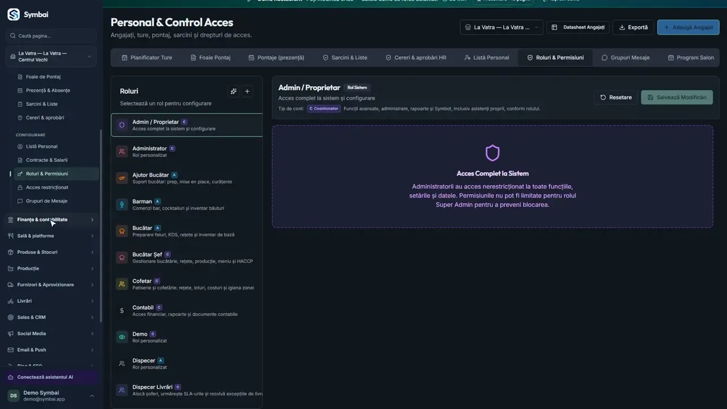Click Conectează asistentul AI

point(52,377)
